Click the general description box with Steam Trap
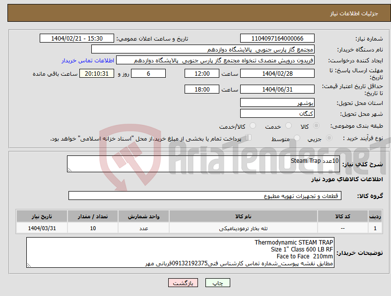This screenshot has width=391, height=296. (203, 164)
